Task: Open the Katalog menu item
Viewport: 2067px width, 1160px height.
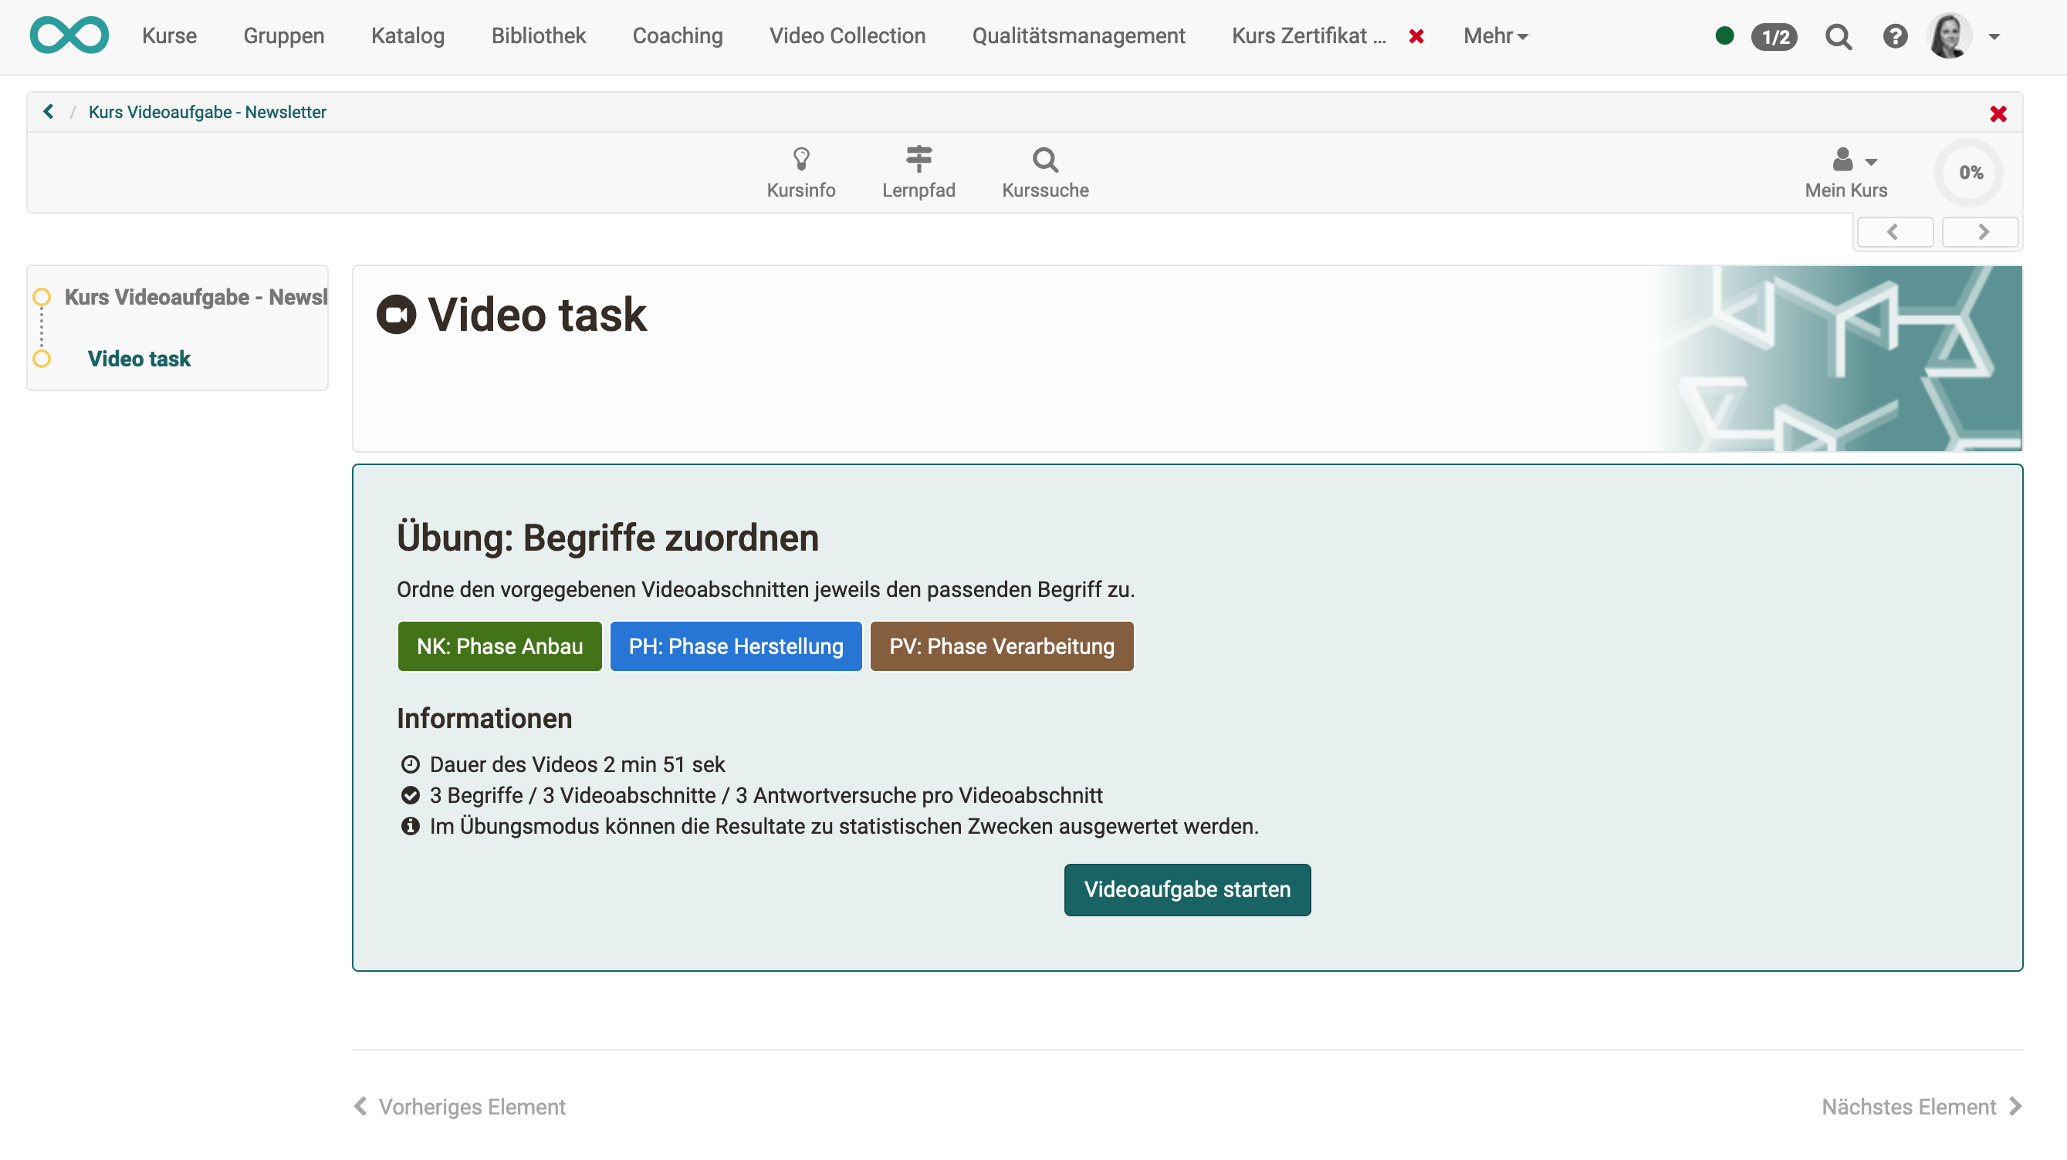Action: coord(408,36)
